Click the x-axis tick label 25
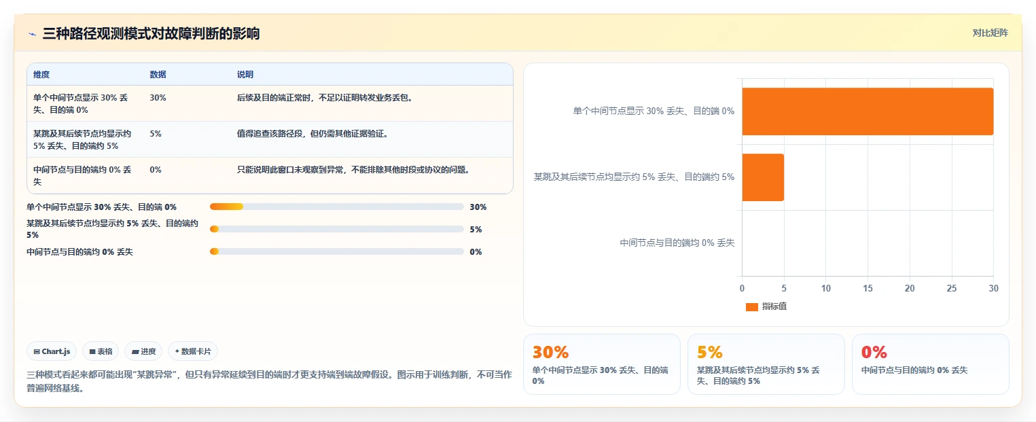This screenshot has width=1036, height=422. click(x=952, y=288)
